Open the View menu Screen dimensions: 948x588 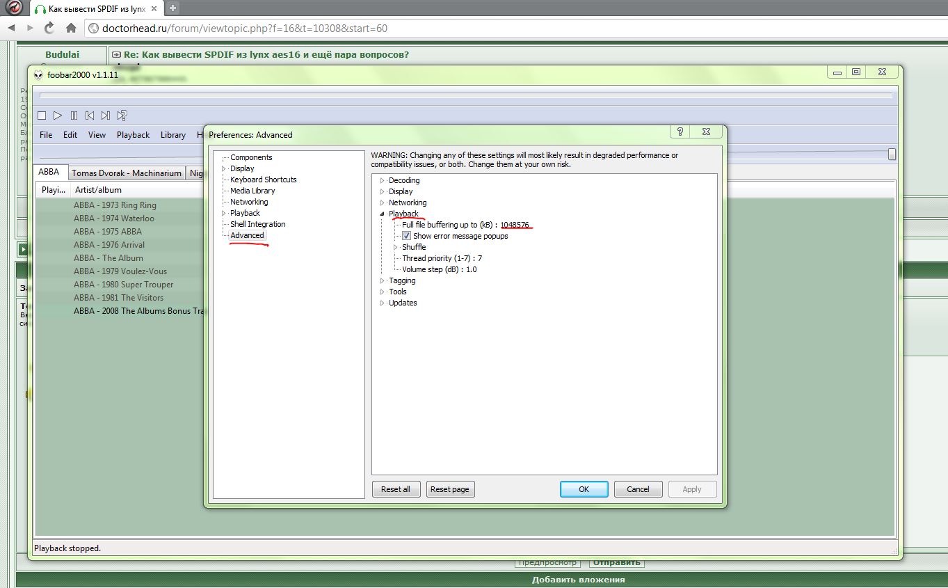(x=97, y=135)
